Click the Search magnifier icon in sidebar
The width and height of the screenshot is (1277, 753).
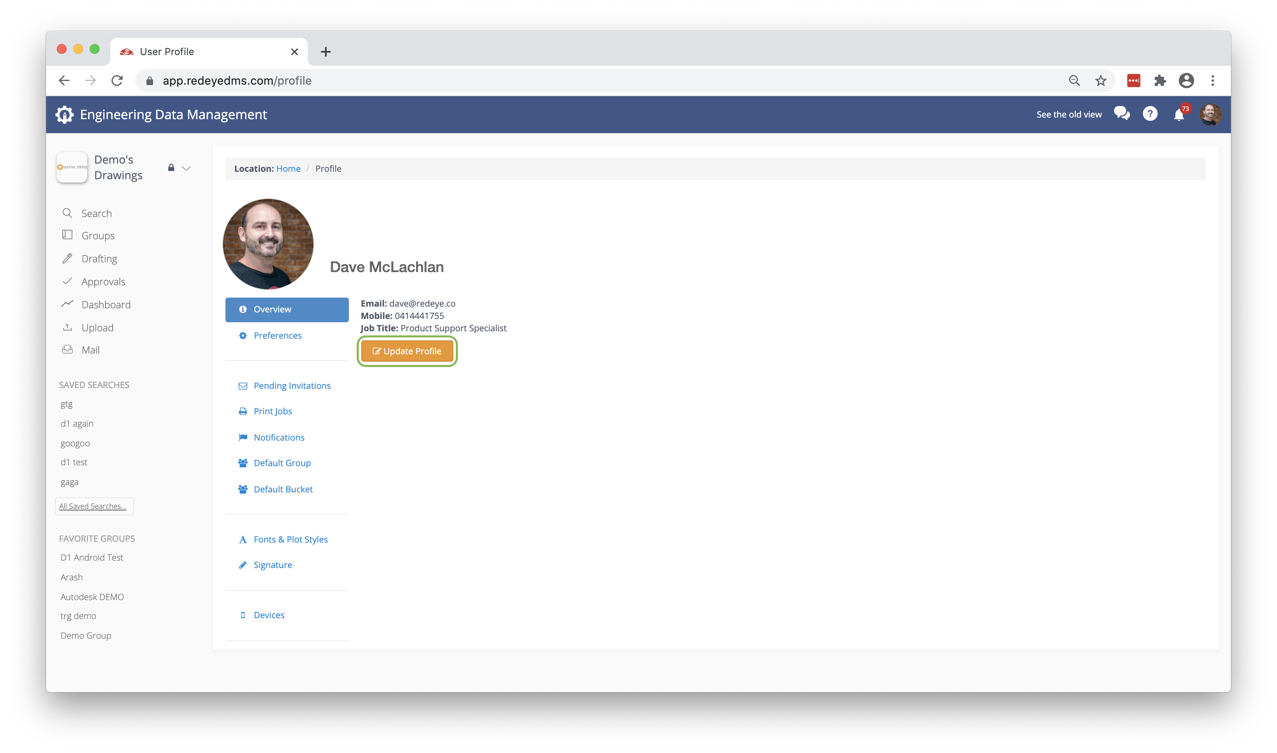click(67, 213)
